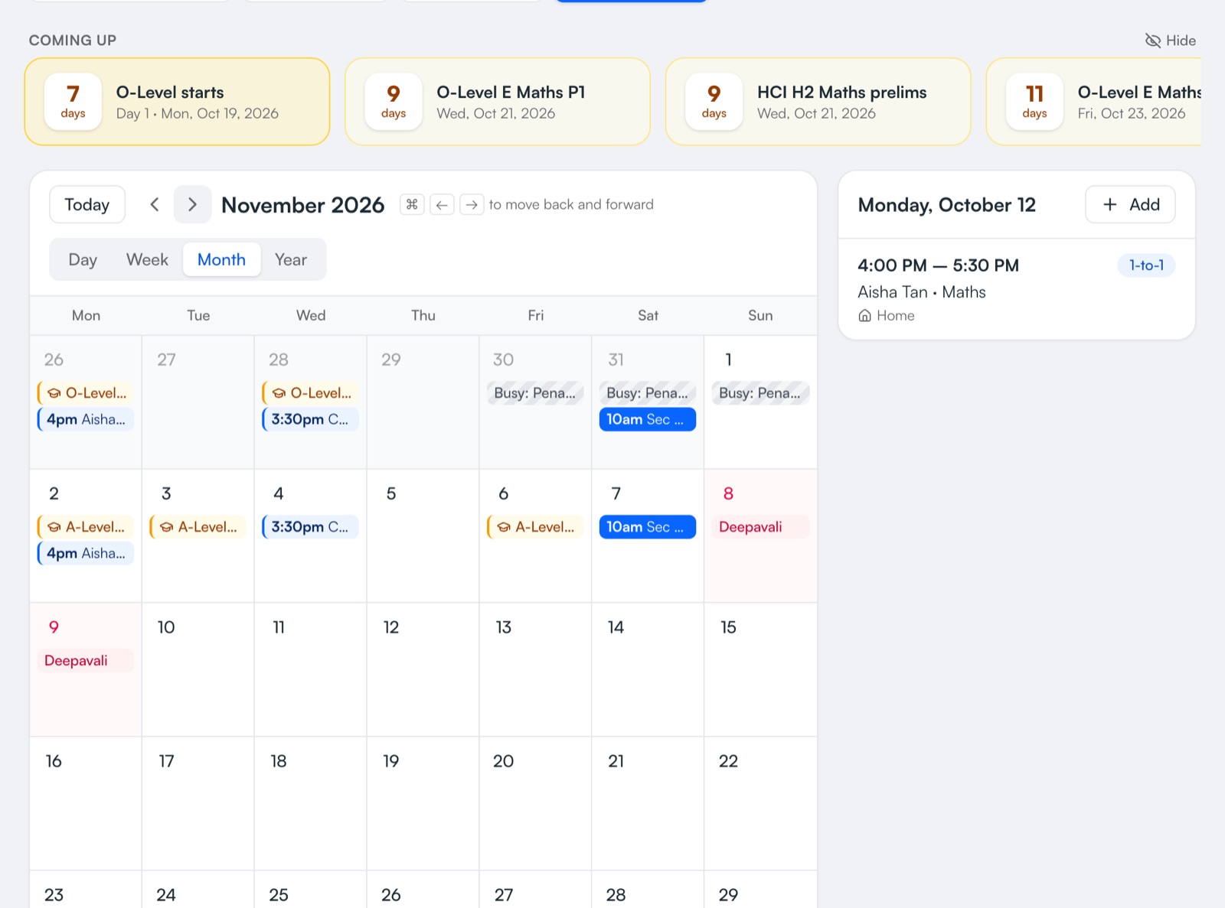Image resolution: width=1225 pixels, height=908 pixels.
Task: Select the Month view tab
Action: pyautogui.click(x=221, y=259)
